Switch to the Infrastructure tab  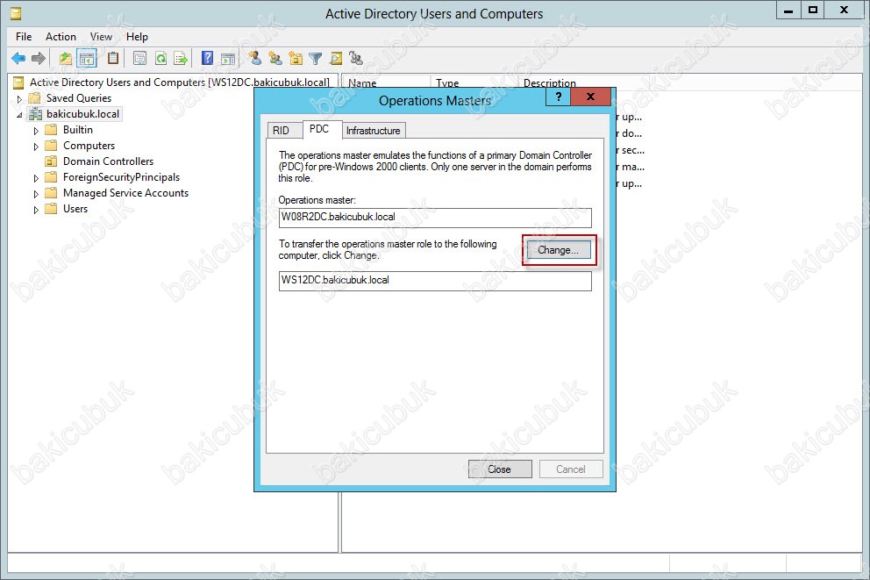click(374, 131)
